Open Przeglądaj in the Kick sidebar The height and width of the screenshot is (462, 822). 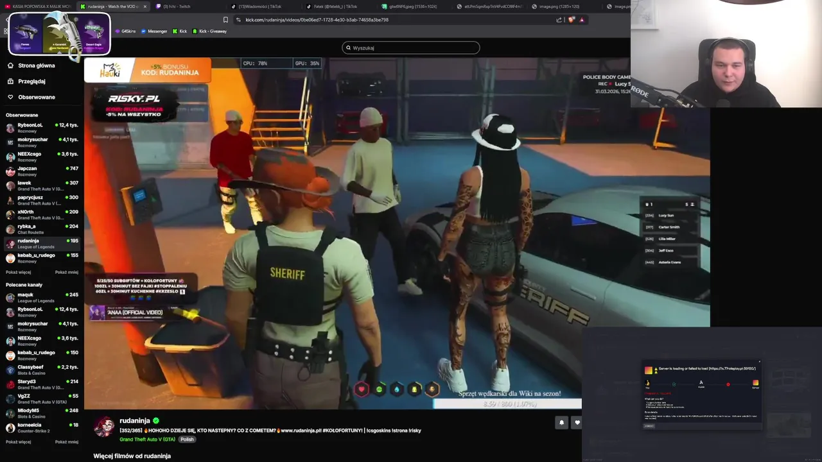(31, 81)
